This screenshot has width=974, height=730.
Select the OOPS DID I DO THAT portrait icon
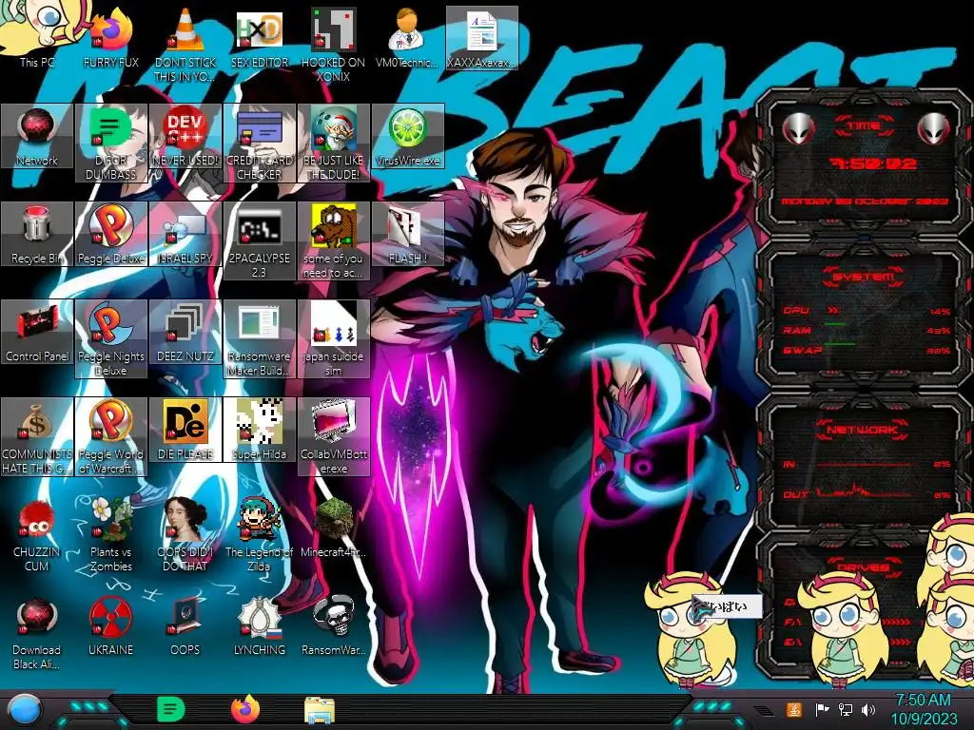185,535
